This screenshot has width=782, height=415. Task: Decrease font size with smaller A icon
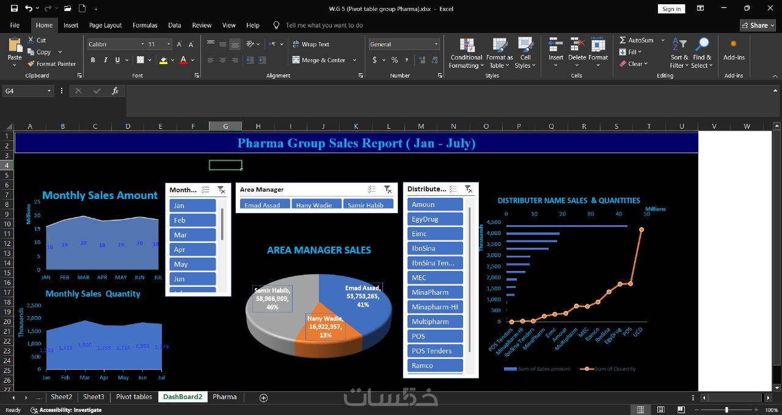coord(191,44)
